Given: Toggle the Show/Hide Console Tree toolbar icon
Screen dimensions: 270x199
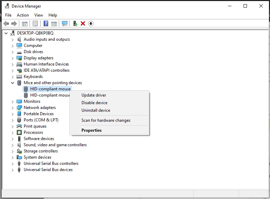Looking at the screenshot, I should [24, 23].
